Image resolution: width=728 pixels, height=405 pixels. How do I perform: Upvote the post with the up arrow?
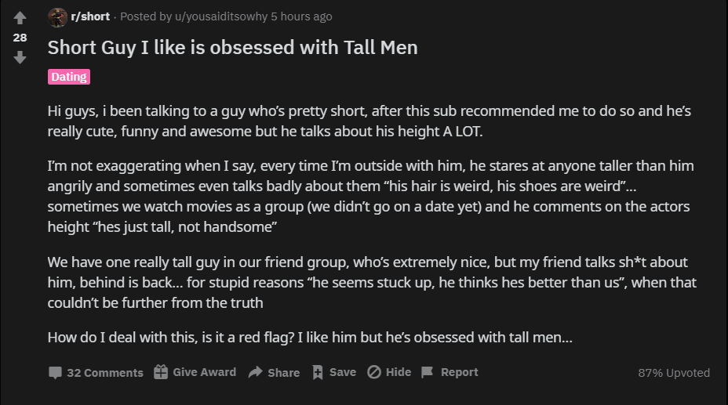20,18
